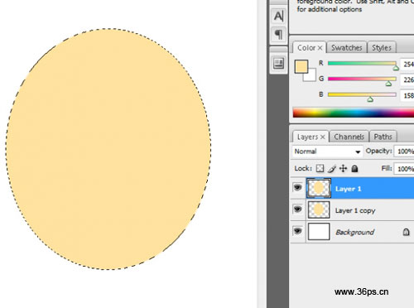Viewport: 414px width, 308px height.
Task: Switch to the Paths tab
Action: [383, 137]
